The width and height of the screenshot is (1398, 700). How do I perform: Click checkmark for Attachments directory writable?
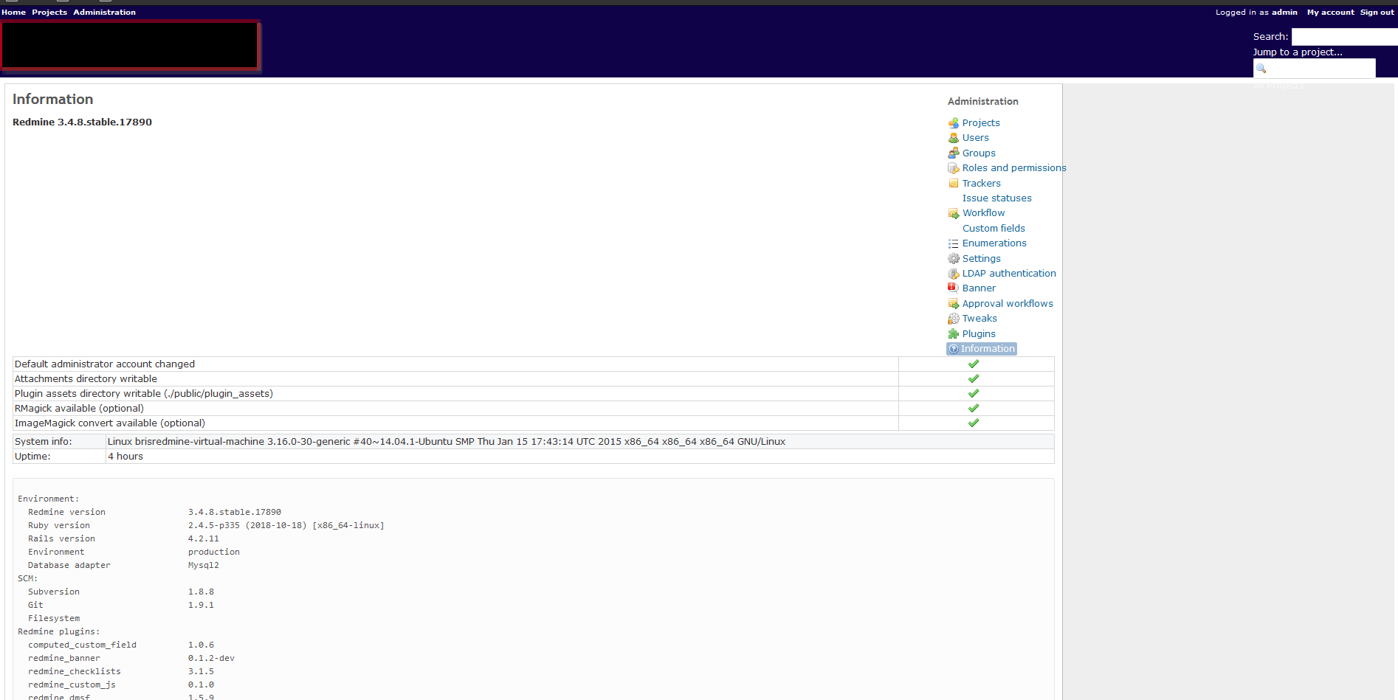(x=974, y=378)
